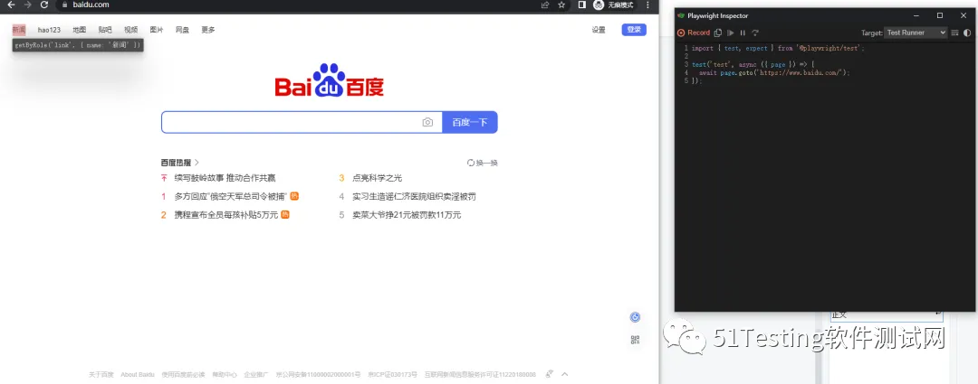978x384 pixels.
Task: Click the Resume play icon in Inspector
Action: tap(731, 33)
